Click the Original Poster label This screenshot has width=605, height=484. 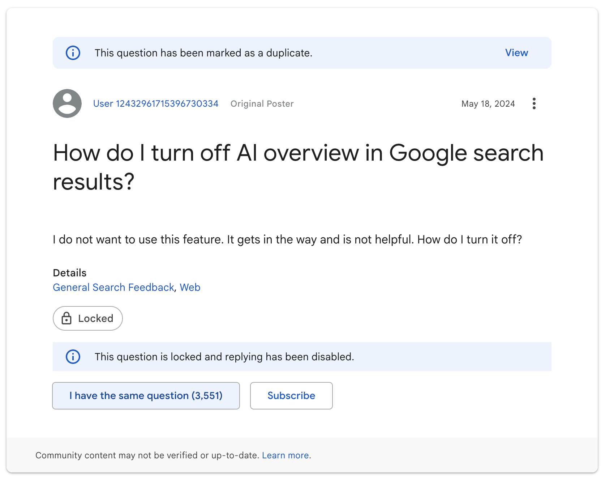[x=262, y=104]
